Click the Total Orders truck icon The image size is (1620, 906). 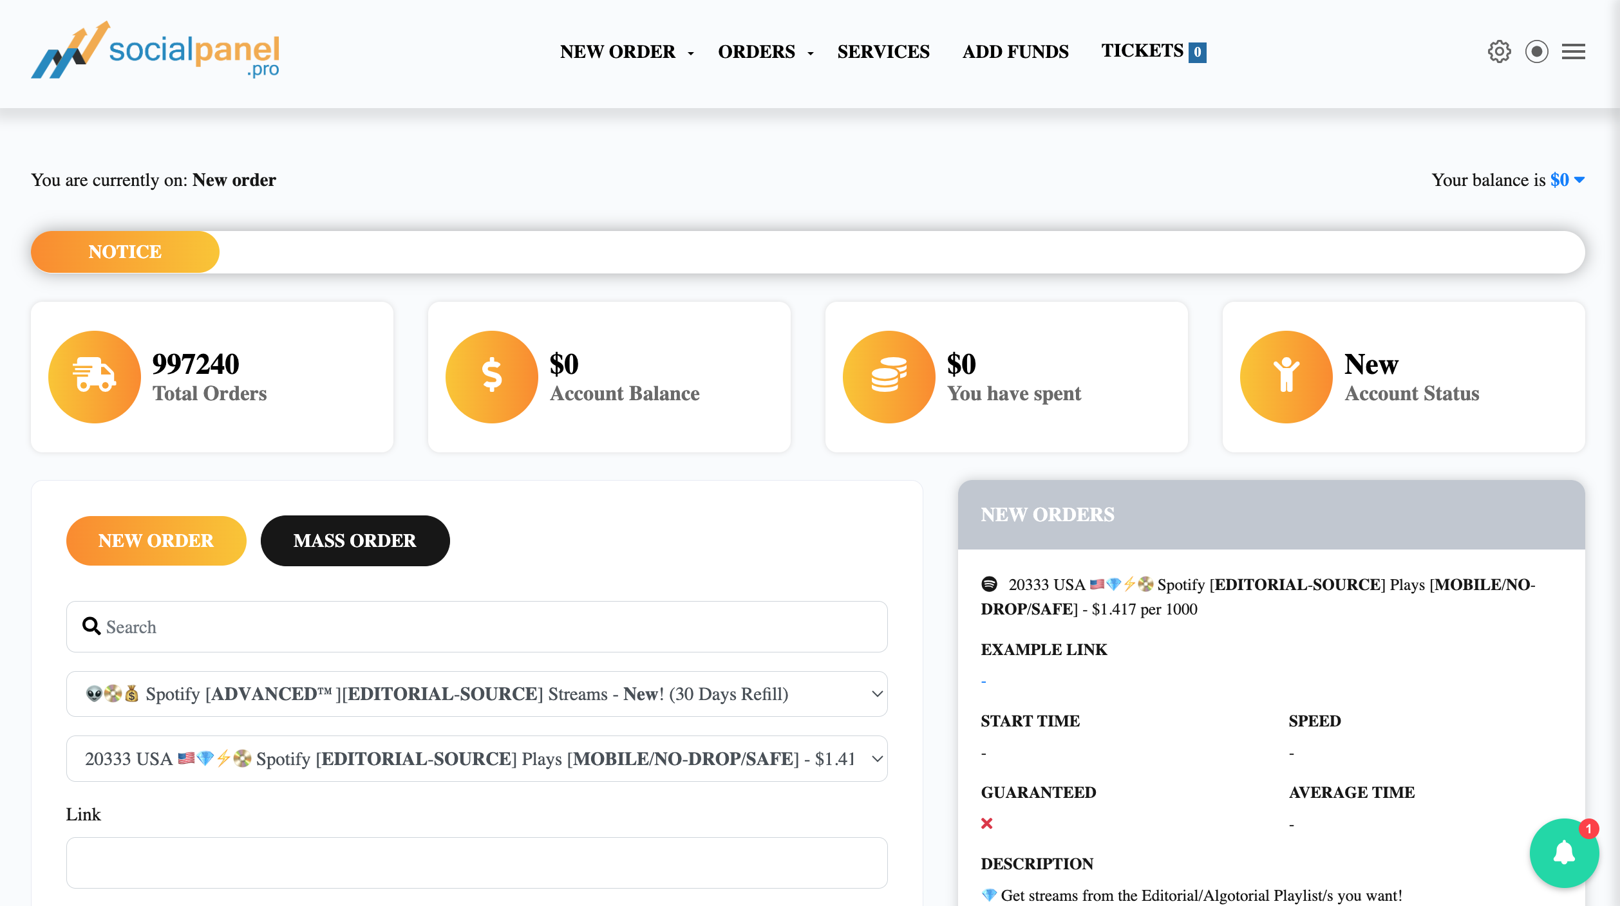tap(95, 376)
